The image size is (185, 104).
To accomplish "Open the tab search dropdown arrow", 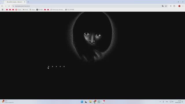I will coord(2,2).
